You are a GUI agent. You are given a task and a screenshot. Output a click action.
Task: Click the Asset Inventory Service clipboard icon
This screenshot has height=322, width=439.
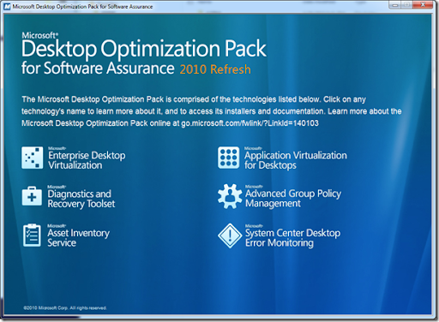(x=32, y=236)
